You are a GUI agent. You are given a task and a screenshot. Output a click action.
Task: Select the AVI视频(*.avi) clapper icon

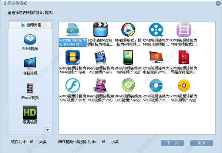(100, 57)
